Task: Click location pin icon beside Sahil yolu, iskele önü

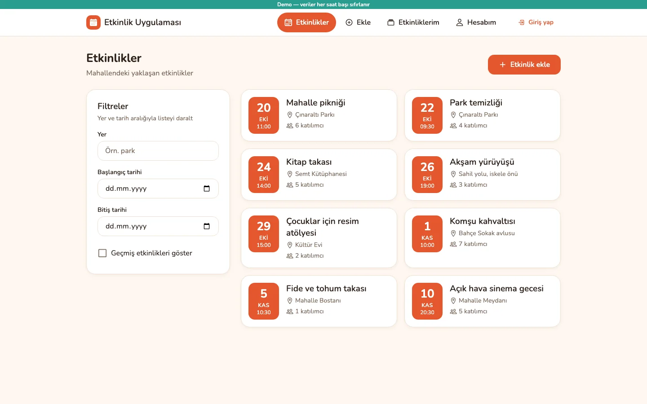Action: click(x=453, y=174)
